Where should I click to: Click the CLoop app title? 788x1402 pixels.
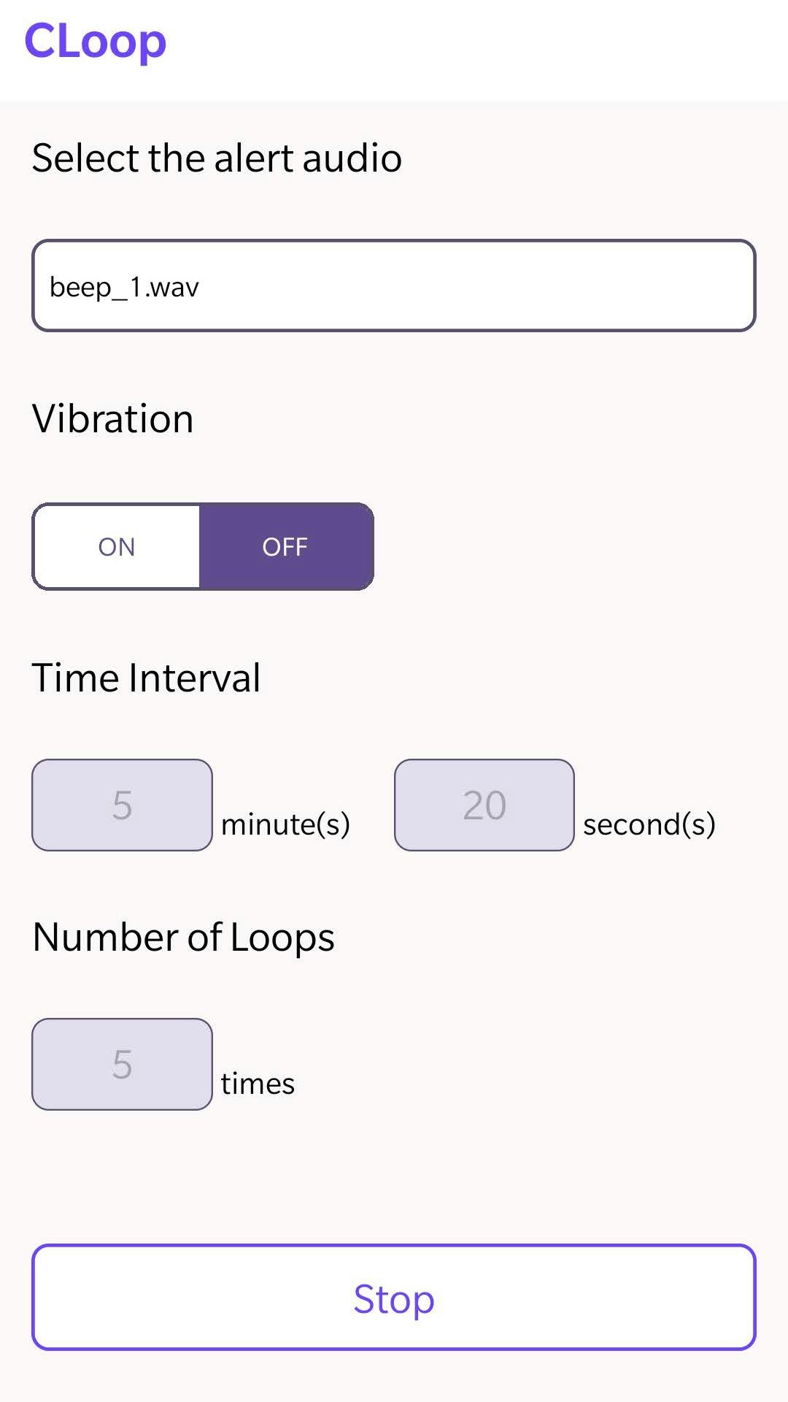pos(95,42)
